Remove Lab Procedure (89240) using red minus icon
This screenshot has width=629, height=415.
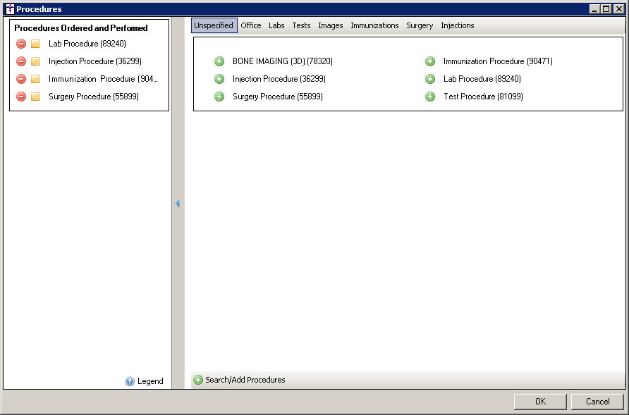[x=21, y=44]
